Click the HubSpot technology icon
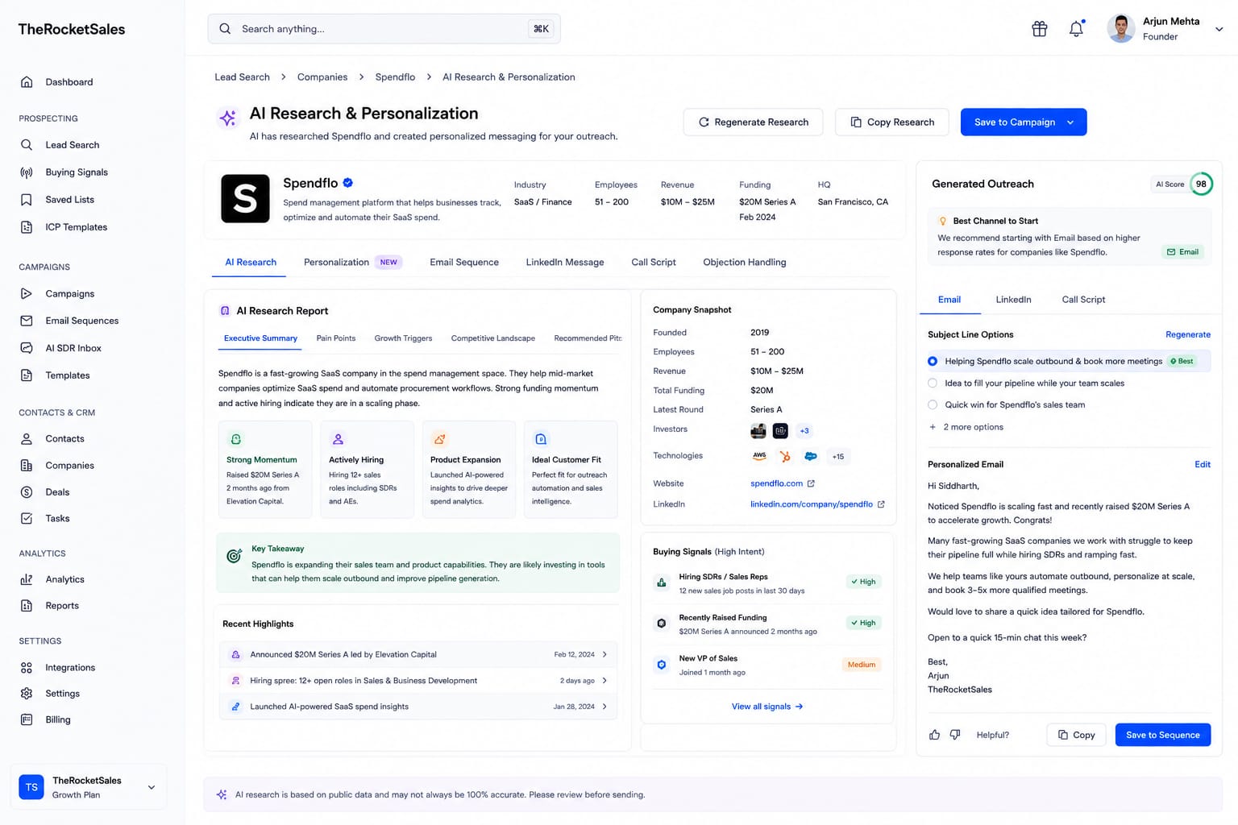The height and width of the screenshot is (825, 1238). 785,456
